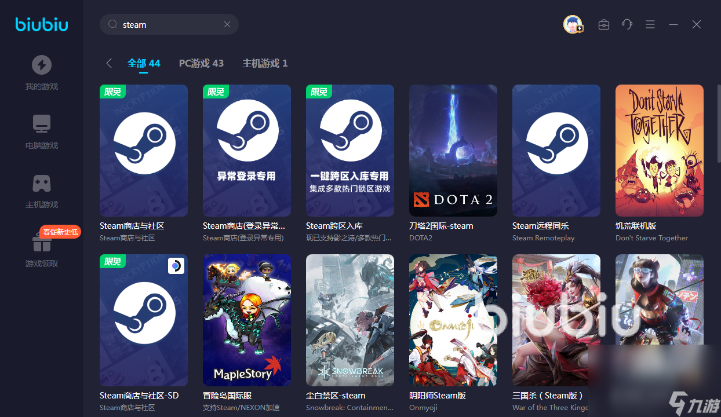This screenshot has height=417, width=721.
Task: Switch to the PC游戏 43 tab
Action: click(x=201, y=63)
